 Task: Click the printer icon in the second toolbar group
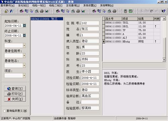pos(42,11)
